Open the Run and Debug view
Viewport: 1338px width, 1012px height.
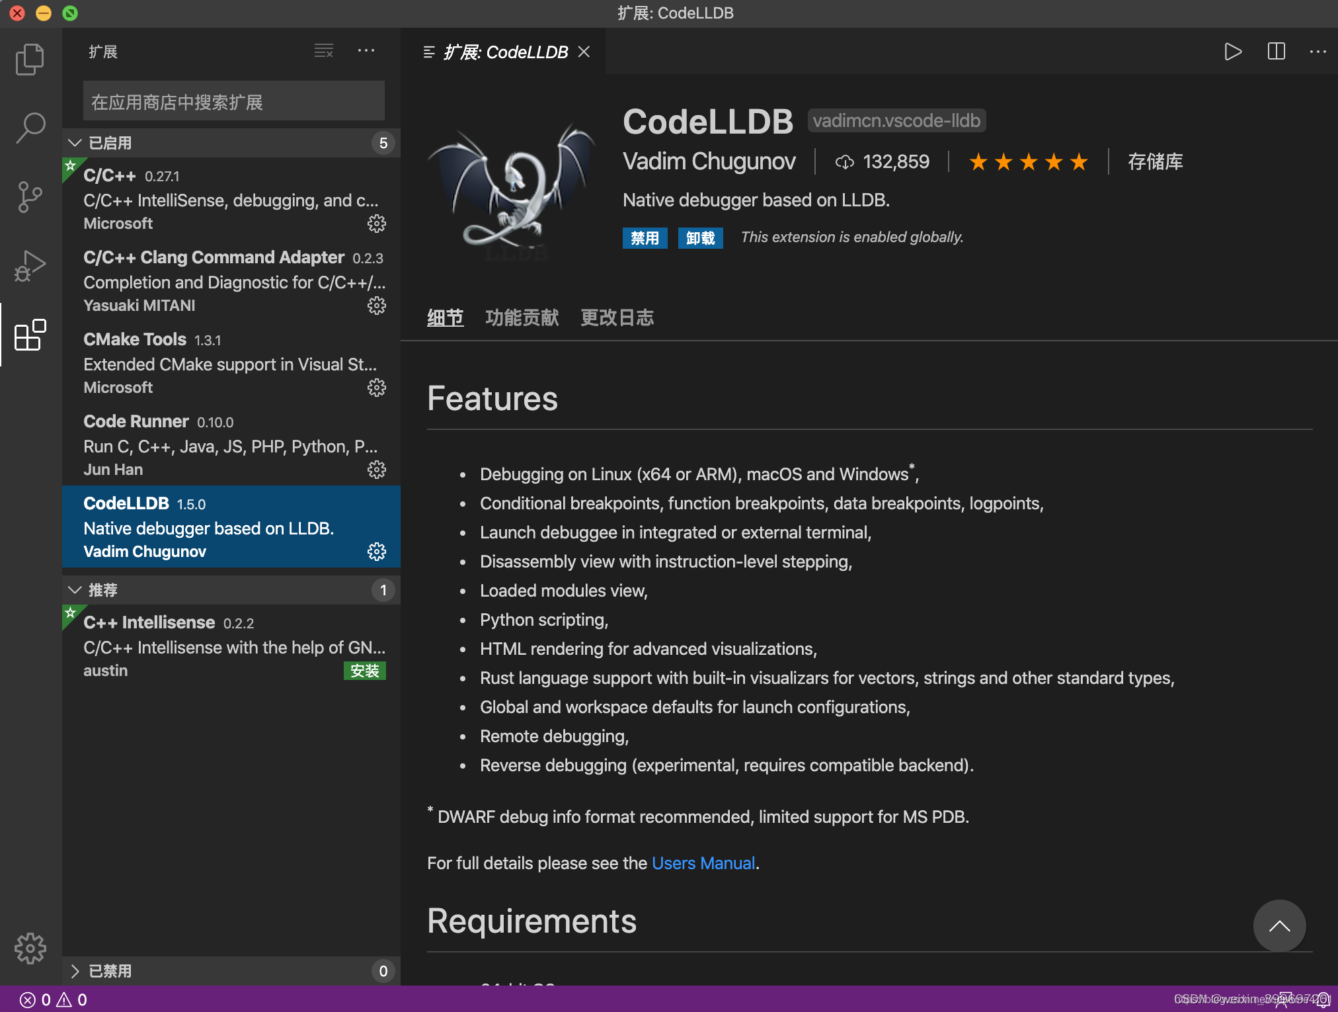click(x=30, y=266)
